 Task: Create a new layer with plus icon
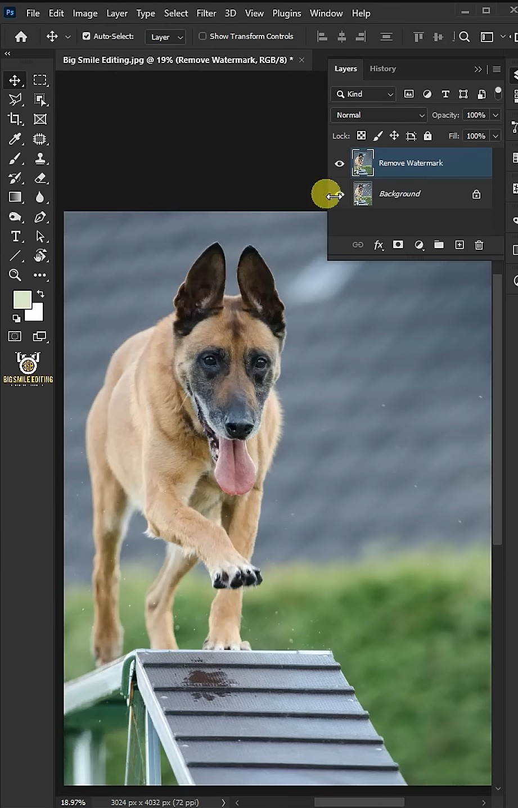tap(460, 245)
